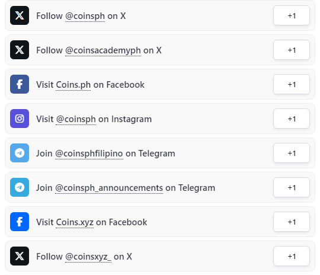
Task: Click the Telegram icon for @coinsphfilipino
Action: pyautogui.click(x=20, y=153)
